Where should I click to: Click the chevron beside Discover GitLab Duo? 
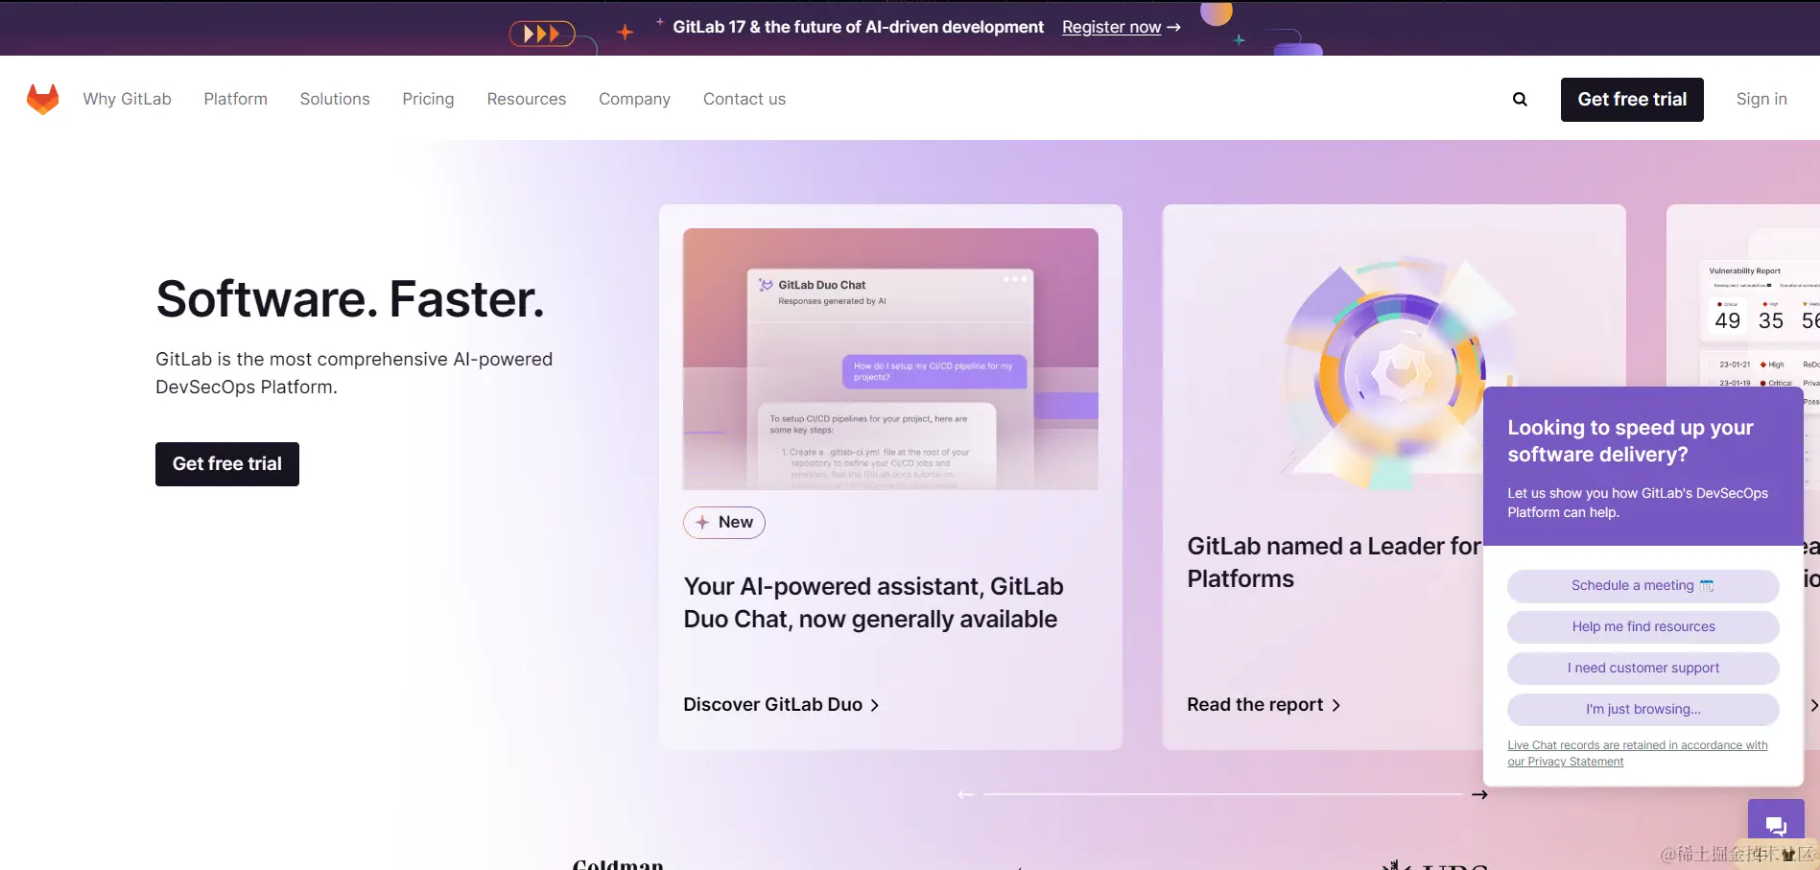[x=874, y=705]
